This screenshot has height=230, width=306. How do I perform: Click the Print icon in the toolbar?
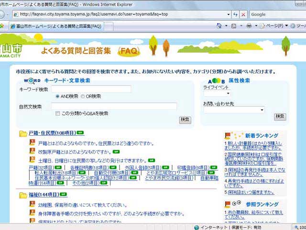249,26
